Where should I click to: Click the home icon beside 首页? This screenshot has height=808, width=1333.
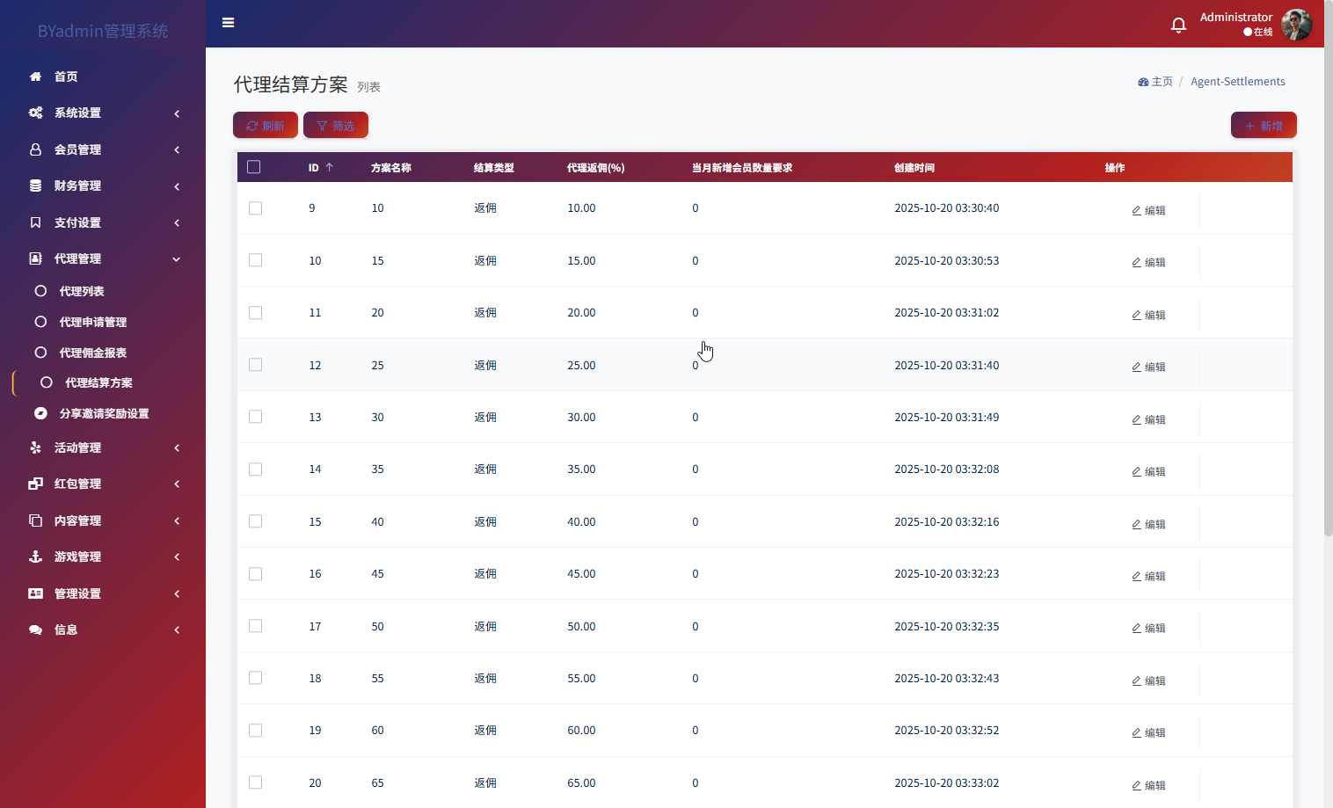tap(35, 76)
